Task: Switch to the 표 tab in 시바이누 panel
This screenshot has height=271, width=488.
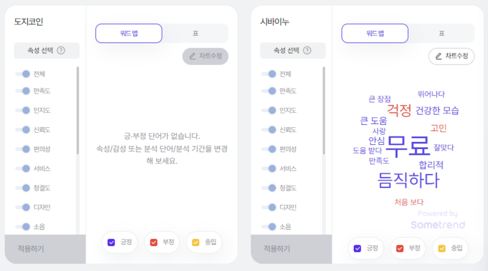Action: tap(442, 33)
